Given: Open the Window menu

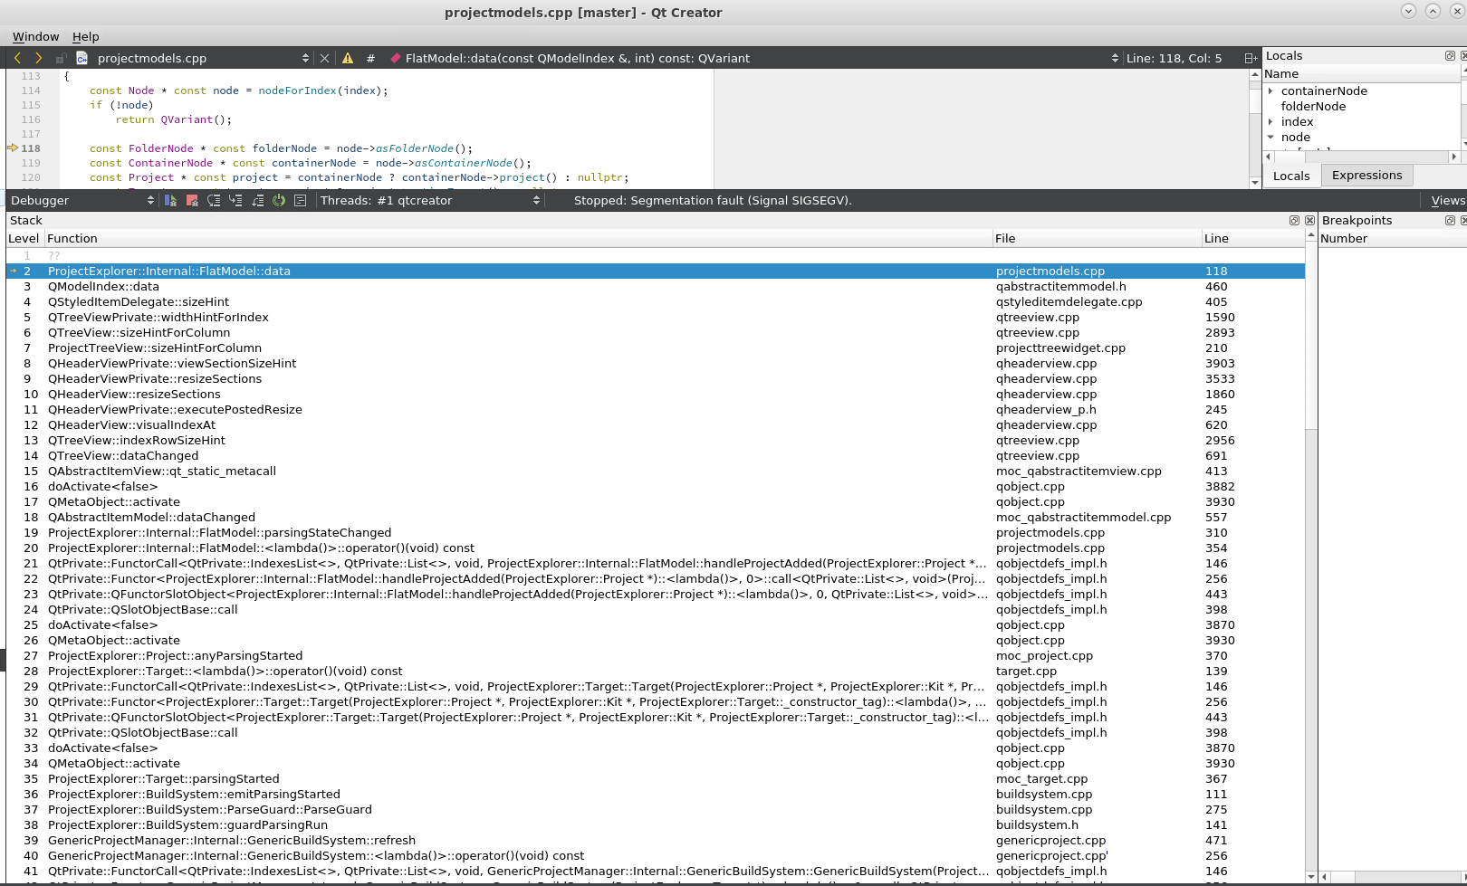Looking at the screenshot, I should click(35, 36).
